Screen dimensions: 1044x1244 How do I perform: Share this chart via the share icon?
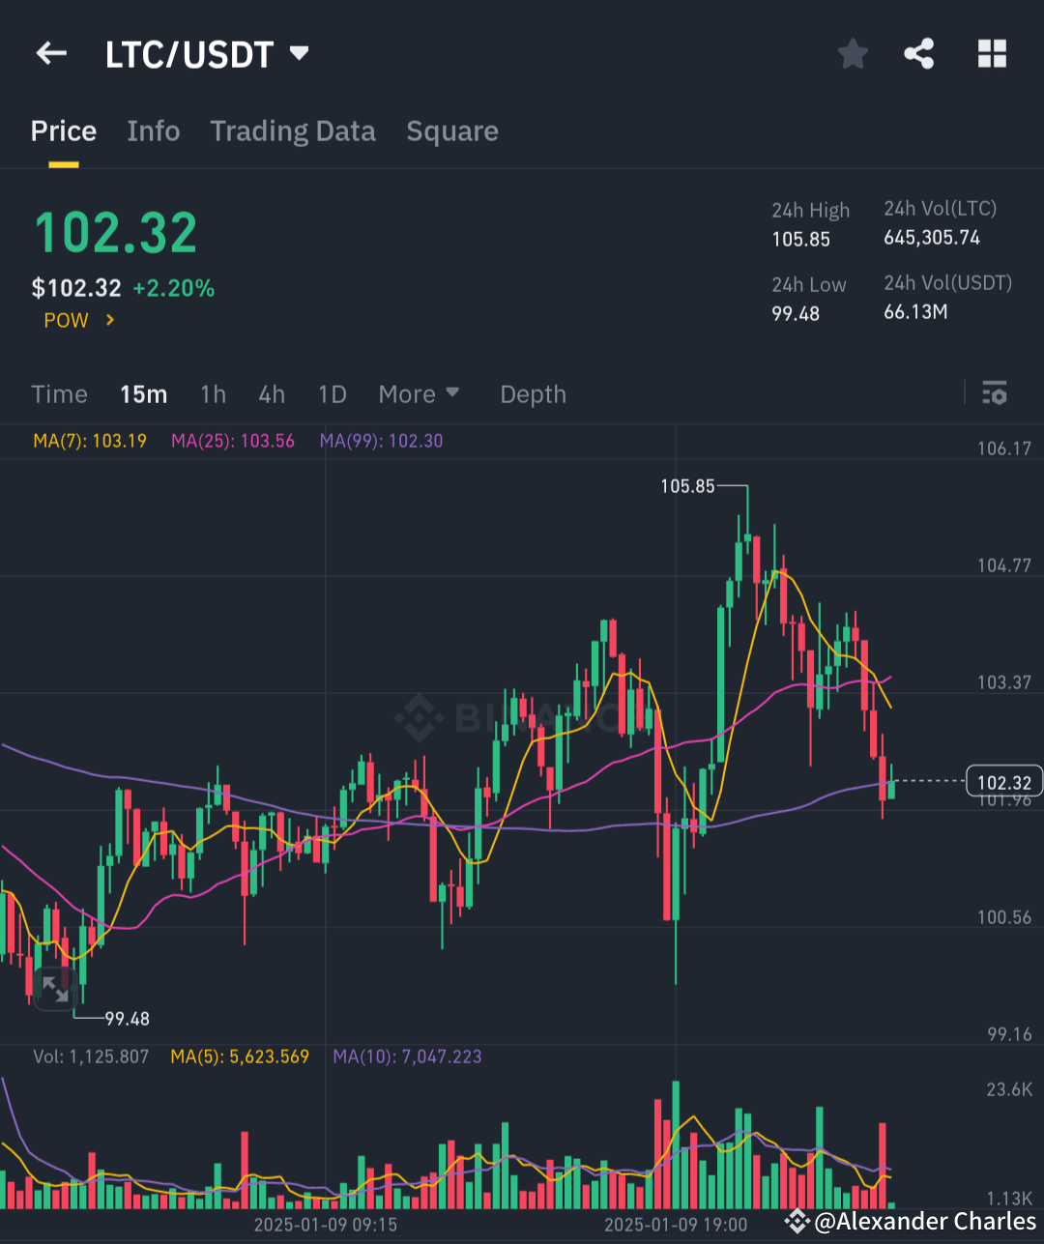[918, 53]
